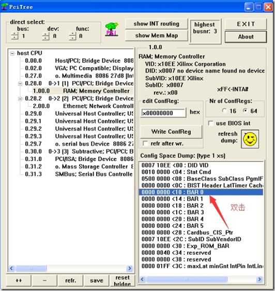Select 0.30.0 Subtractive PCI/PCI row
The image size is (275, 291).
point(79,151)
